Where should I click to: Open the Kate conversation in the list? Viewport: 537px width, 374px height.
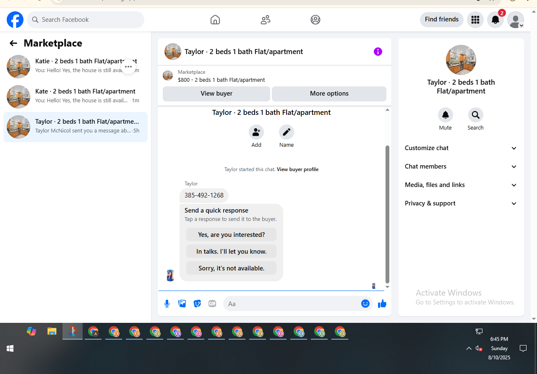(76, 97)
